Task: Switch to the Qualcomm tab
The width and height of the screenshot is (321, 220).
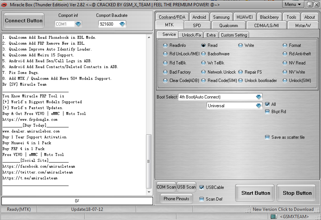Action: (x=229, y=26)
